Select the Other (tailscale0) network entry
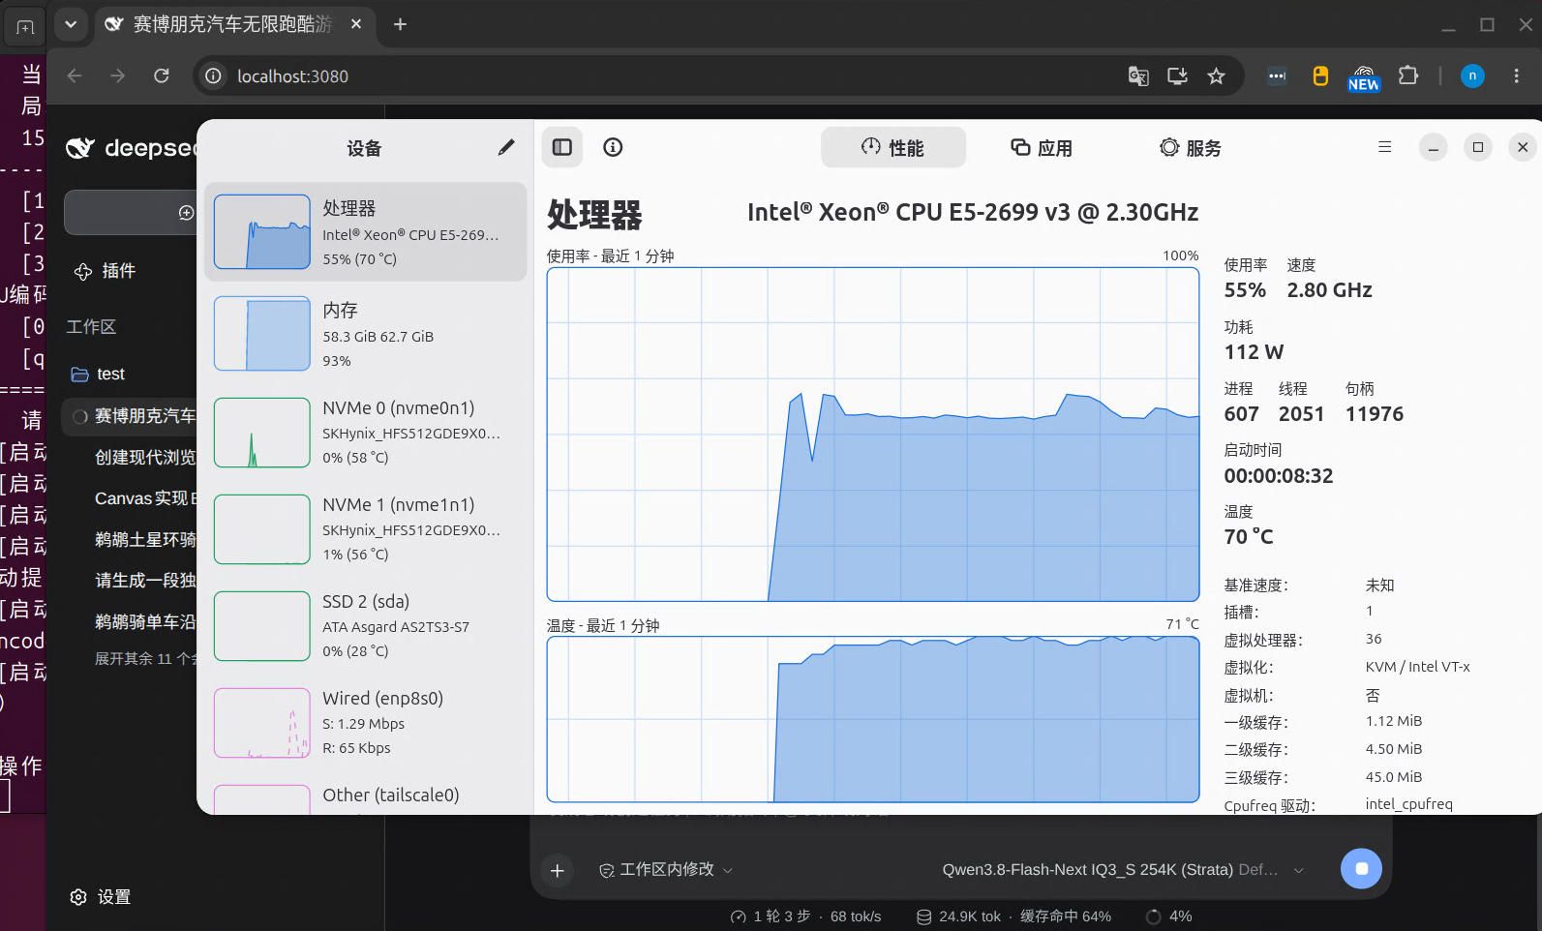This screenshot has height=931, width=1542. pos(366,796)
